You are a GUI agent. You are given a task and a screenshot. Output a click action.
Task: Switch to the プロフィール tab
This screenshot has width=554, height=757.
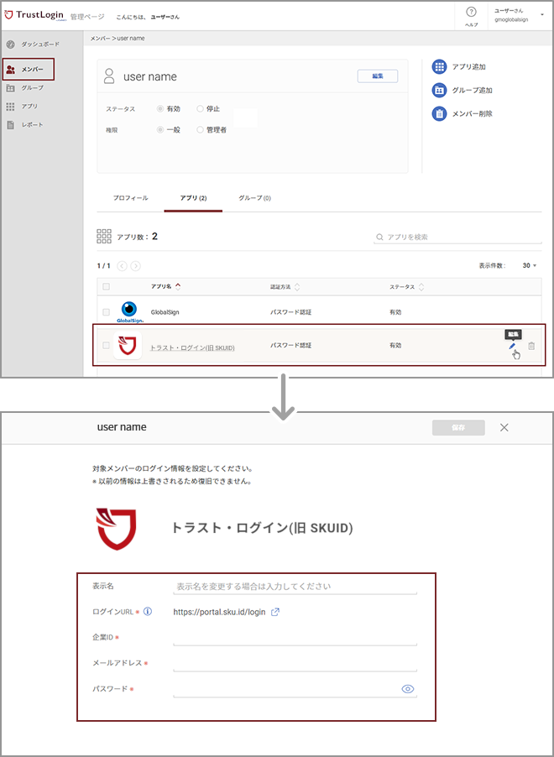tap(130, 198)
